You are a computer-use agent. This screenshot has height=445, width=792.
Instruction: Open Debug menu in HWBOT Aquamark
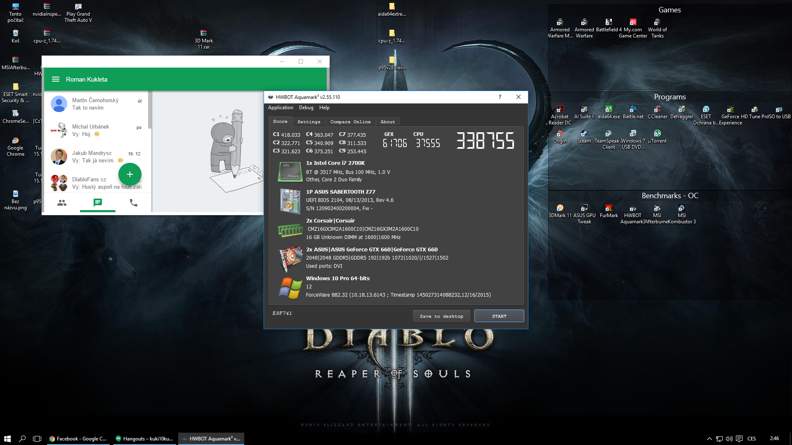click(306, 108)
